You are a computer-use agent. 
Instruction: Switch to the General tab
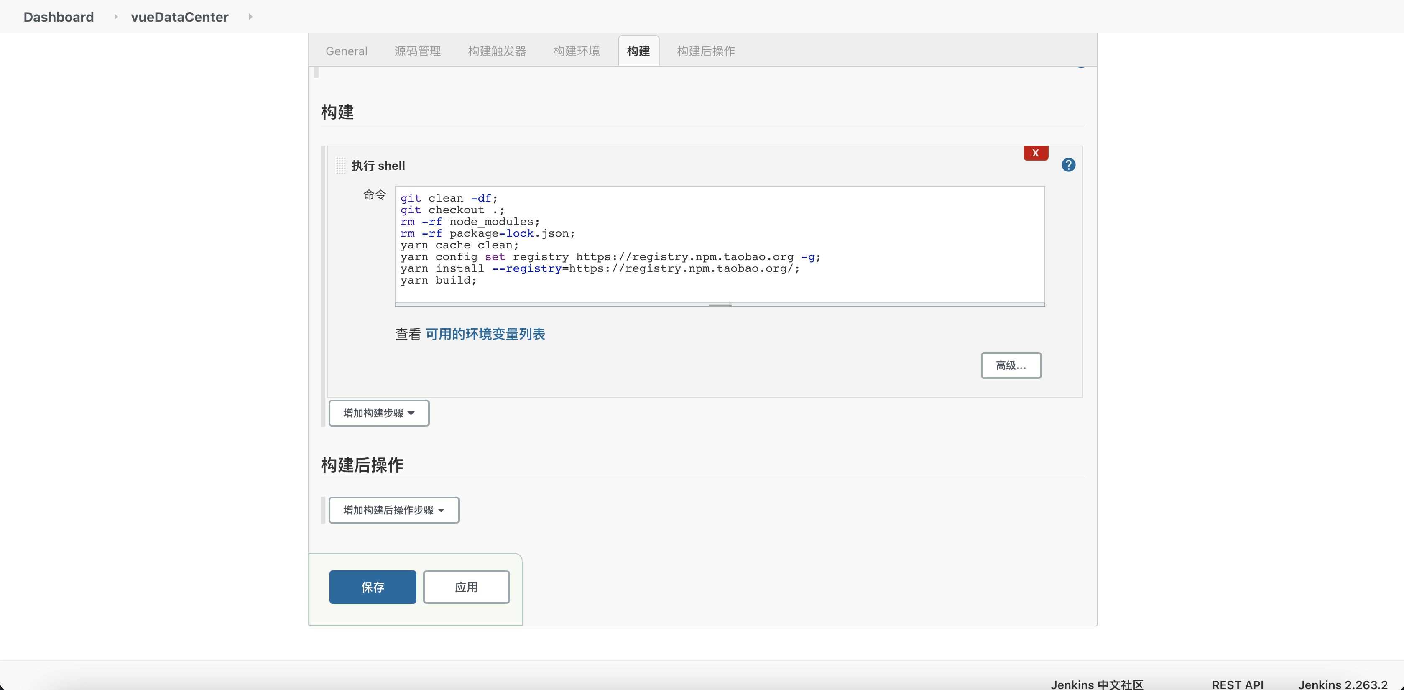[347, 51]
